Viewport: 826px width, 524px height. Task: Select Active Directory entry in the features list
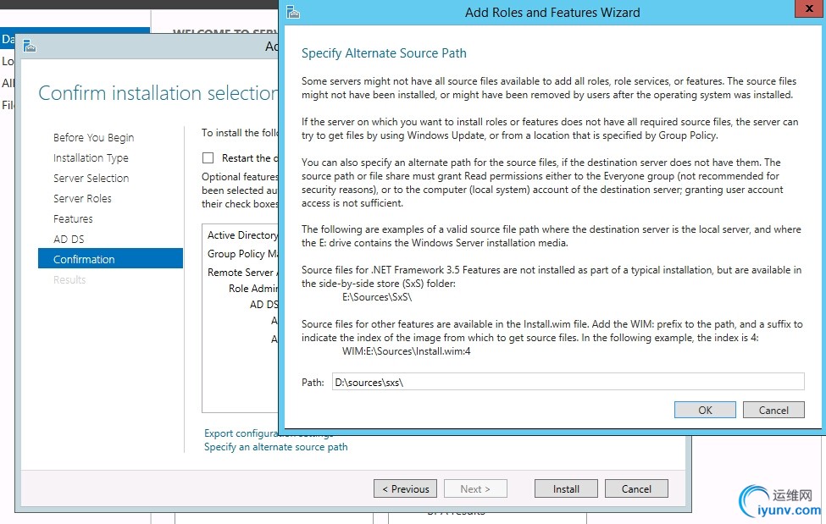click(242, 235)
